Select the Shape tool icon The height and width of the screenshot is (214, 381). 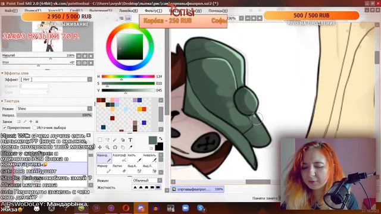(123, 140)
